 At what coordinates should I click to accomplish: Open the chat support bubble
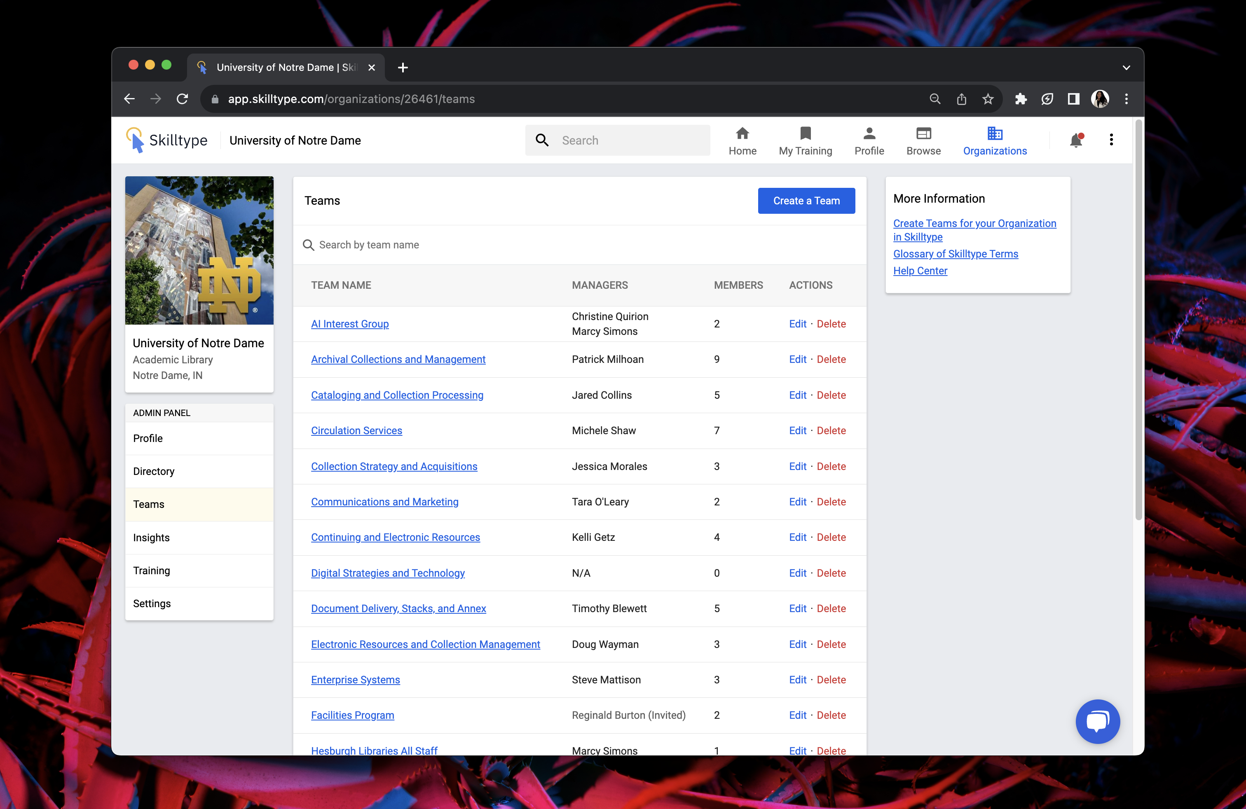click(x=1097, y=721)
